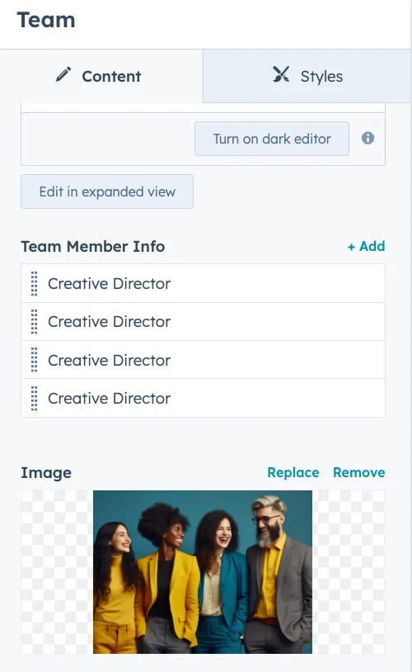Click Replace to change the image
The width and height of the screenshot is (412, 672).
pos(293,472)
